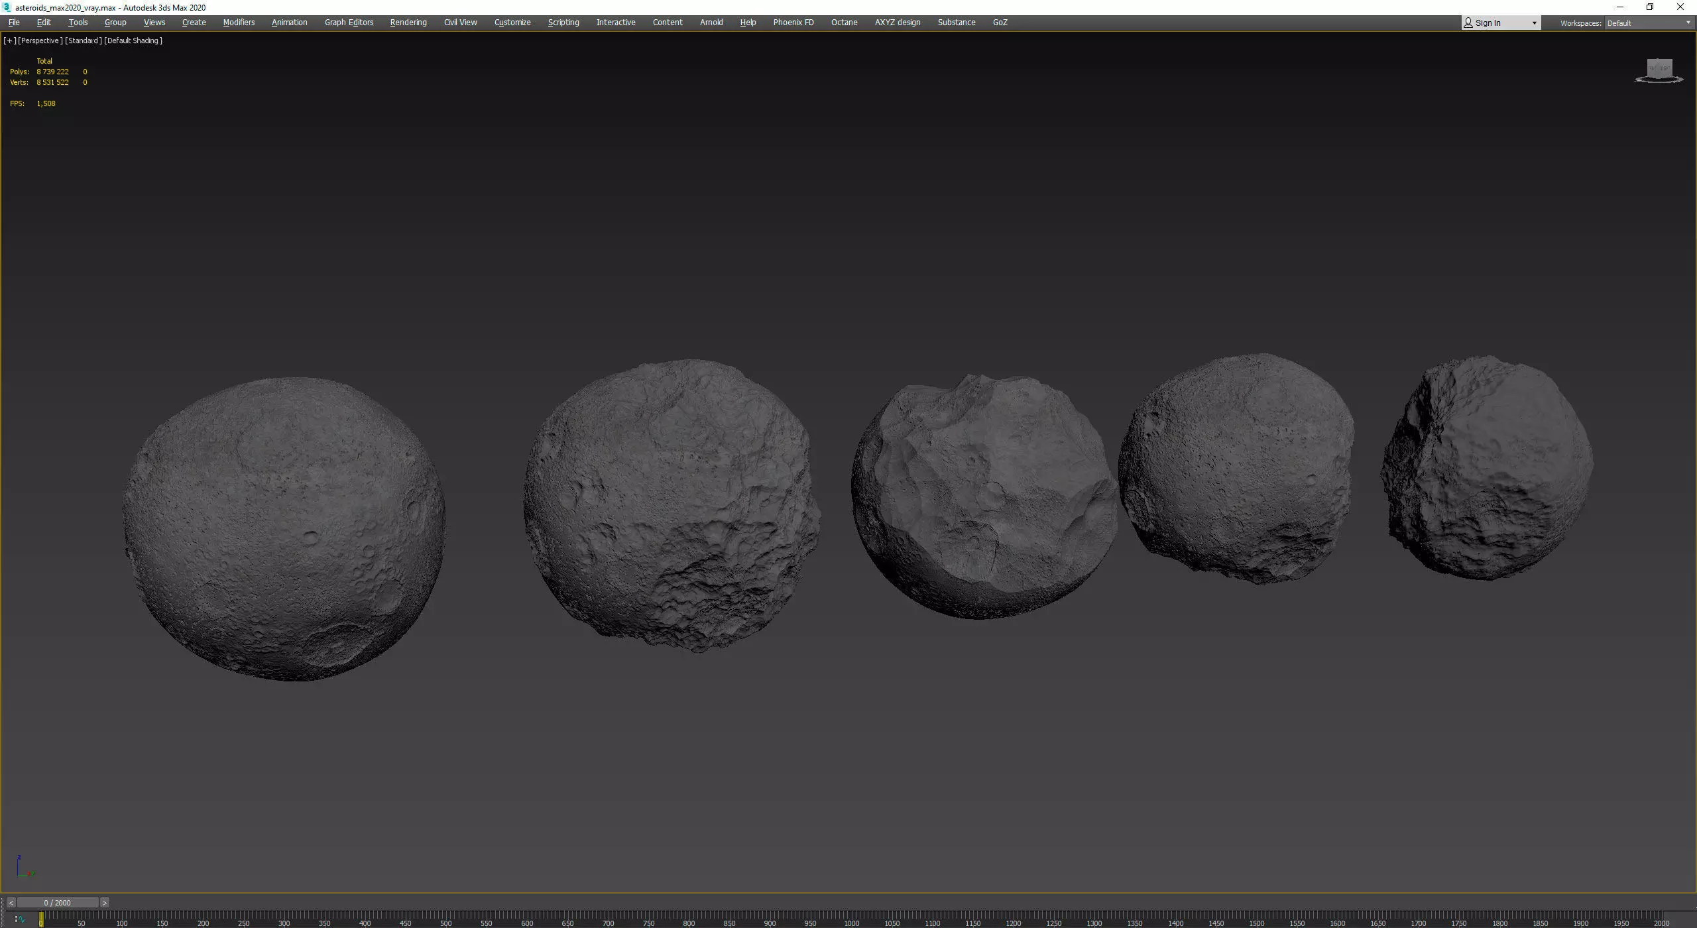Open the GoZ menu
The width and height of the screenshot is (1697, 928).
point(1000,23)
